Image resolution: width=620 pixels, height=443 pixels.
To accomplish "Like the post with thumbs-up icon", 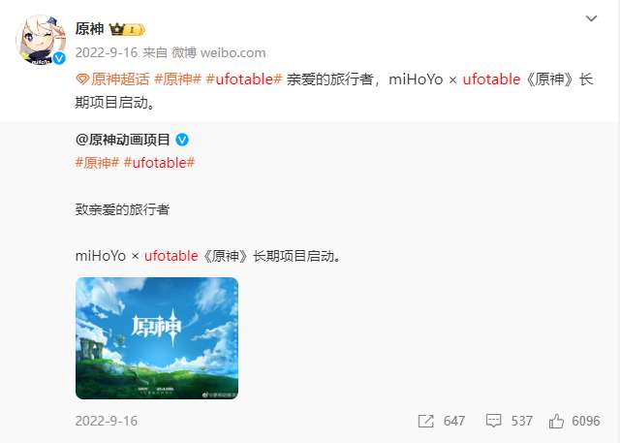I will [556, 421].
